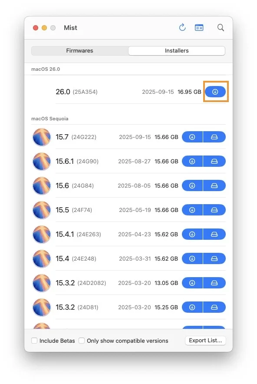Create bootable installer for 15.4 (24E248)
This screenshot has height=384, width=257.
click(x=214, y=258)
